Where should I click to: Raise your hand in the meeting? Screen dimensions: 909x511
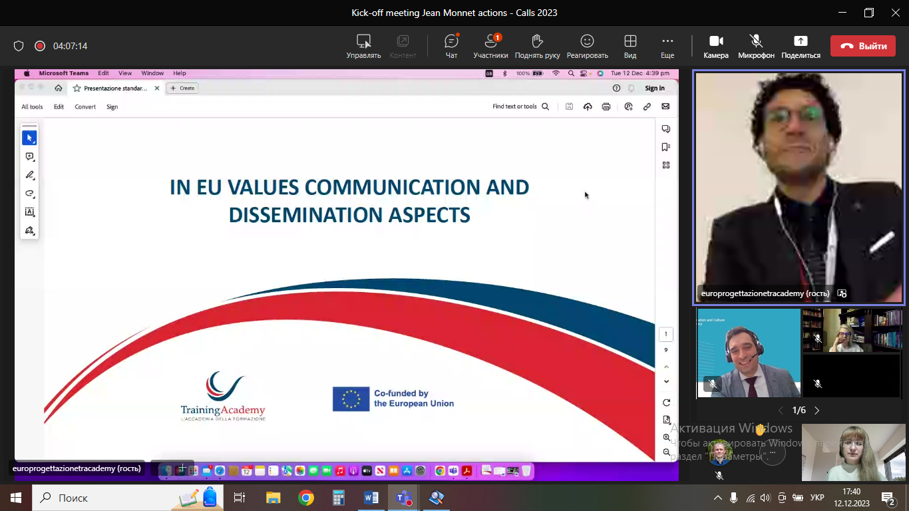click(537, 46)
